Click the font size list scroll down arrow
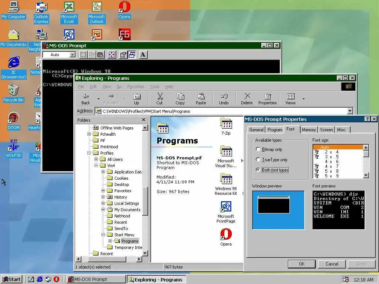 pyautogui.click(x=366, y=175)
